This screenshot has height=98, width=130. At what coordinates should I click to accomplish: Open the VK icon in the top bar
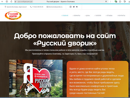(x=77, y=7)
